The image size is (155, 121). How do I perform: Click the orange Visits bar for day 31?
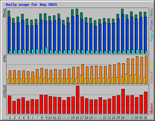pyautogui.click(x=146, y=70)
